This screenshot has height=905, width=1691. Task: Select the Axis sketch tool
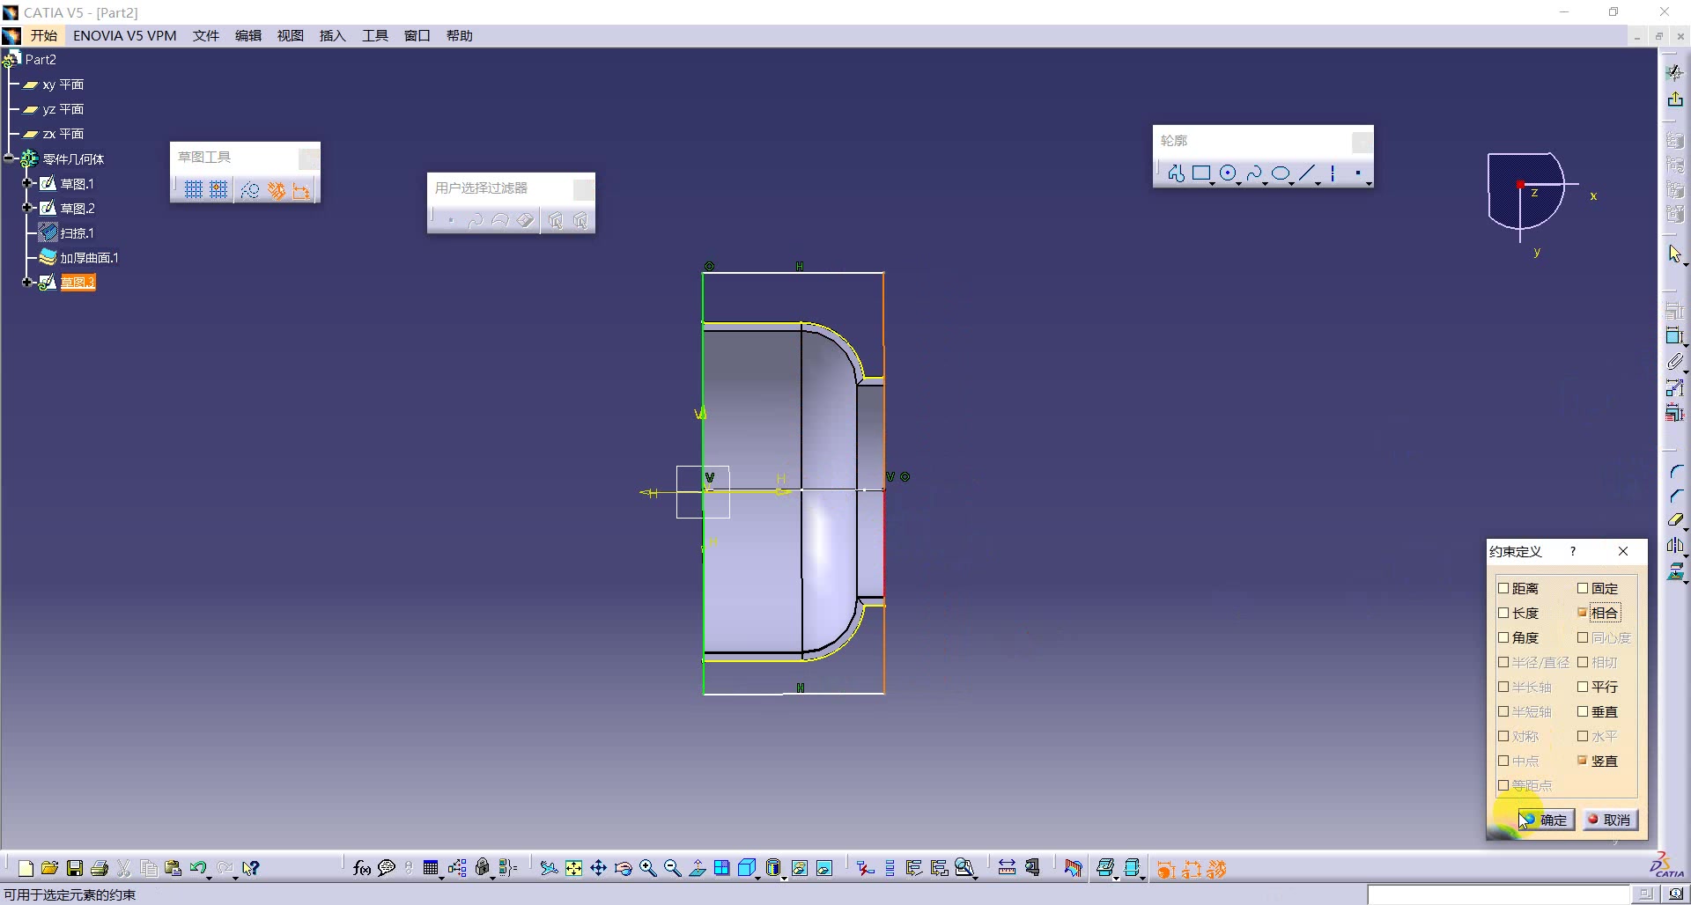(x=1333, y=173)
